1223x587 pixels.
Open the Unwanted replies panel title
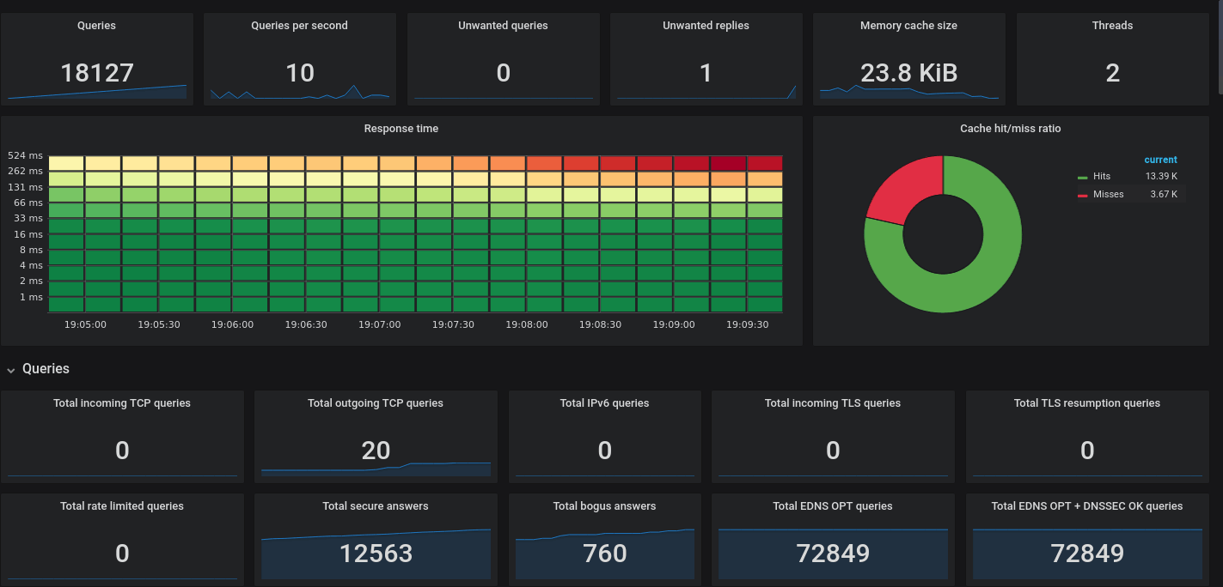pos(706,26)
